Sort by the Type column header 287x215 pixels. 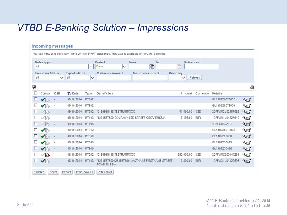[x=88, y=93]
